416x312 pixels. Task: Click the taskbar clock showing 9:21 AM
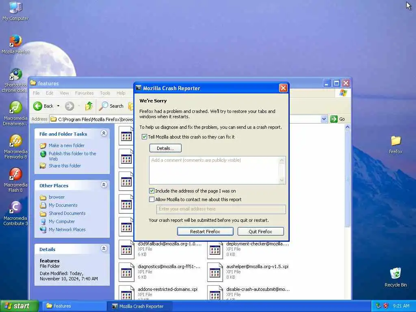[x=401, y=306]
